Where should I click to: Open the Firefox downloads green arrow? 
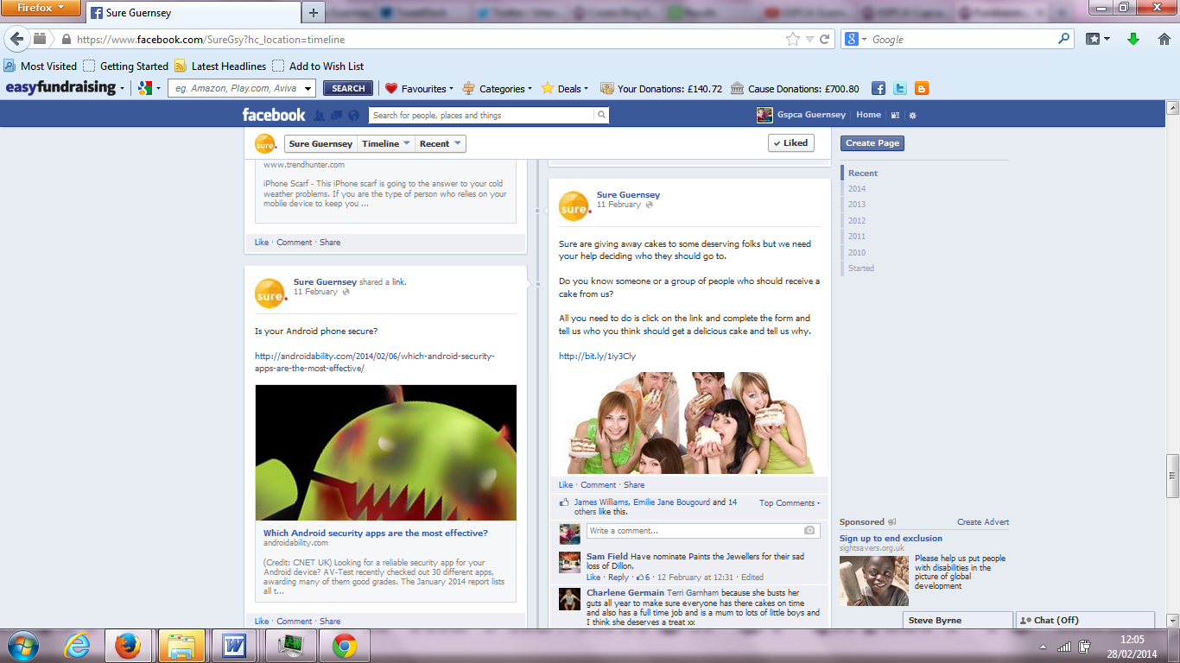[x=1133, y=39]
